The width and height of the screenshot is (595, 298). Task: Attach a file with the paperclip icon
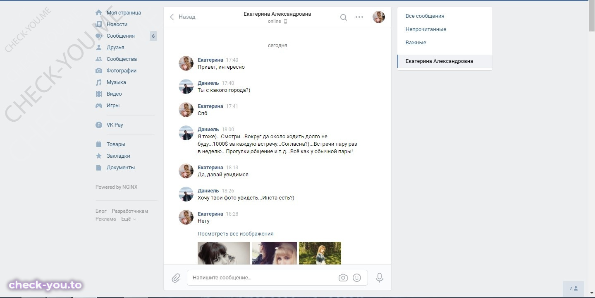(x=176, y=278)
